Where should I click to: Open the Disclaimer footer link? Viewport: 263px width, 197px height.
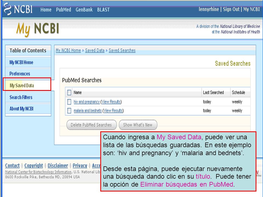click(58, 166)
